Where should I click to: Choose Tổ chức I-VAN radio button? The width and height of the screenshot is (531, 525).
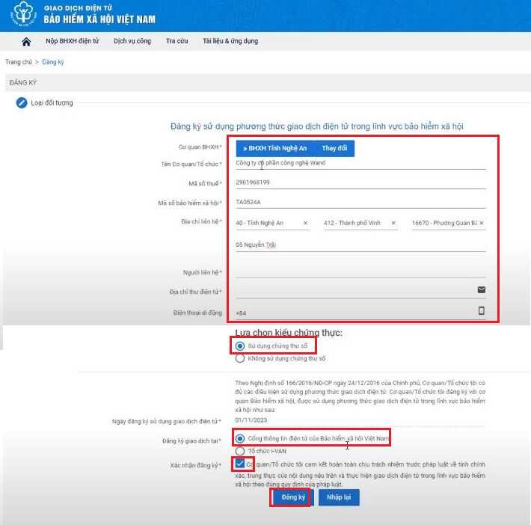(240, 451)
